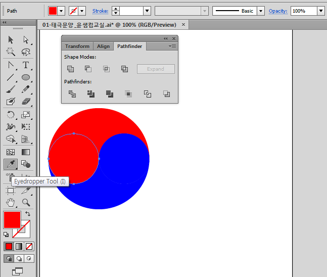The width and height of the screenshot is (327, 277).
Task: Choose the Eraser tool
Action: (x=26, y=102)
